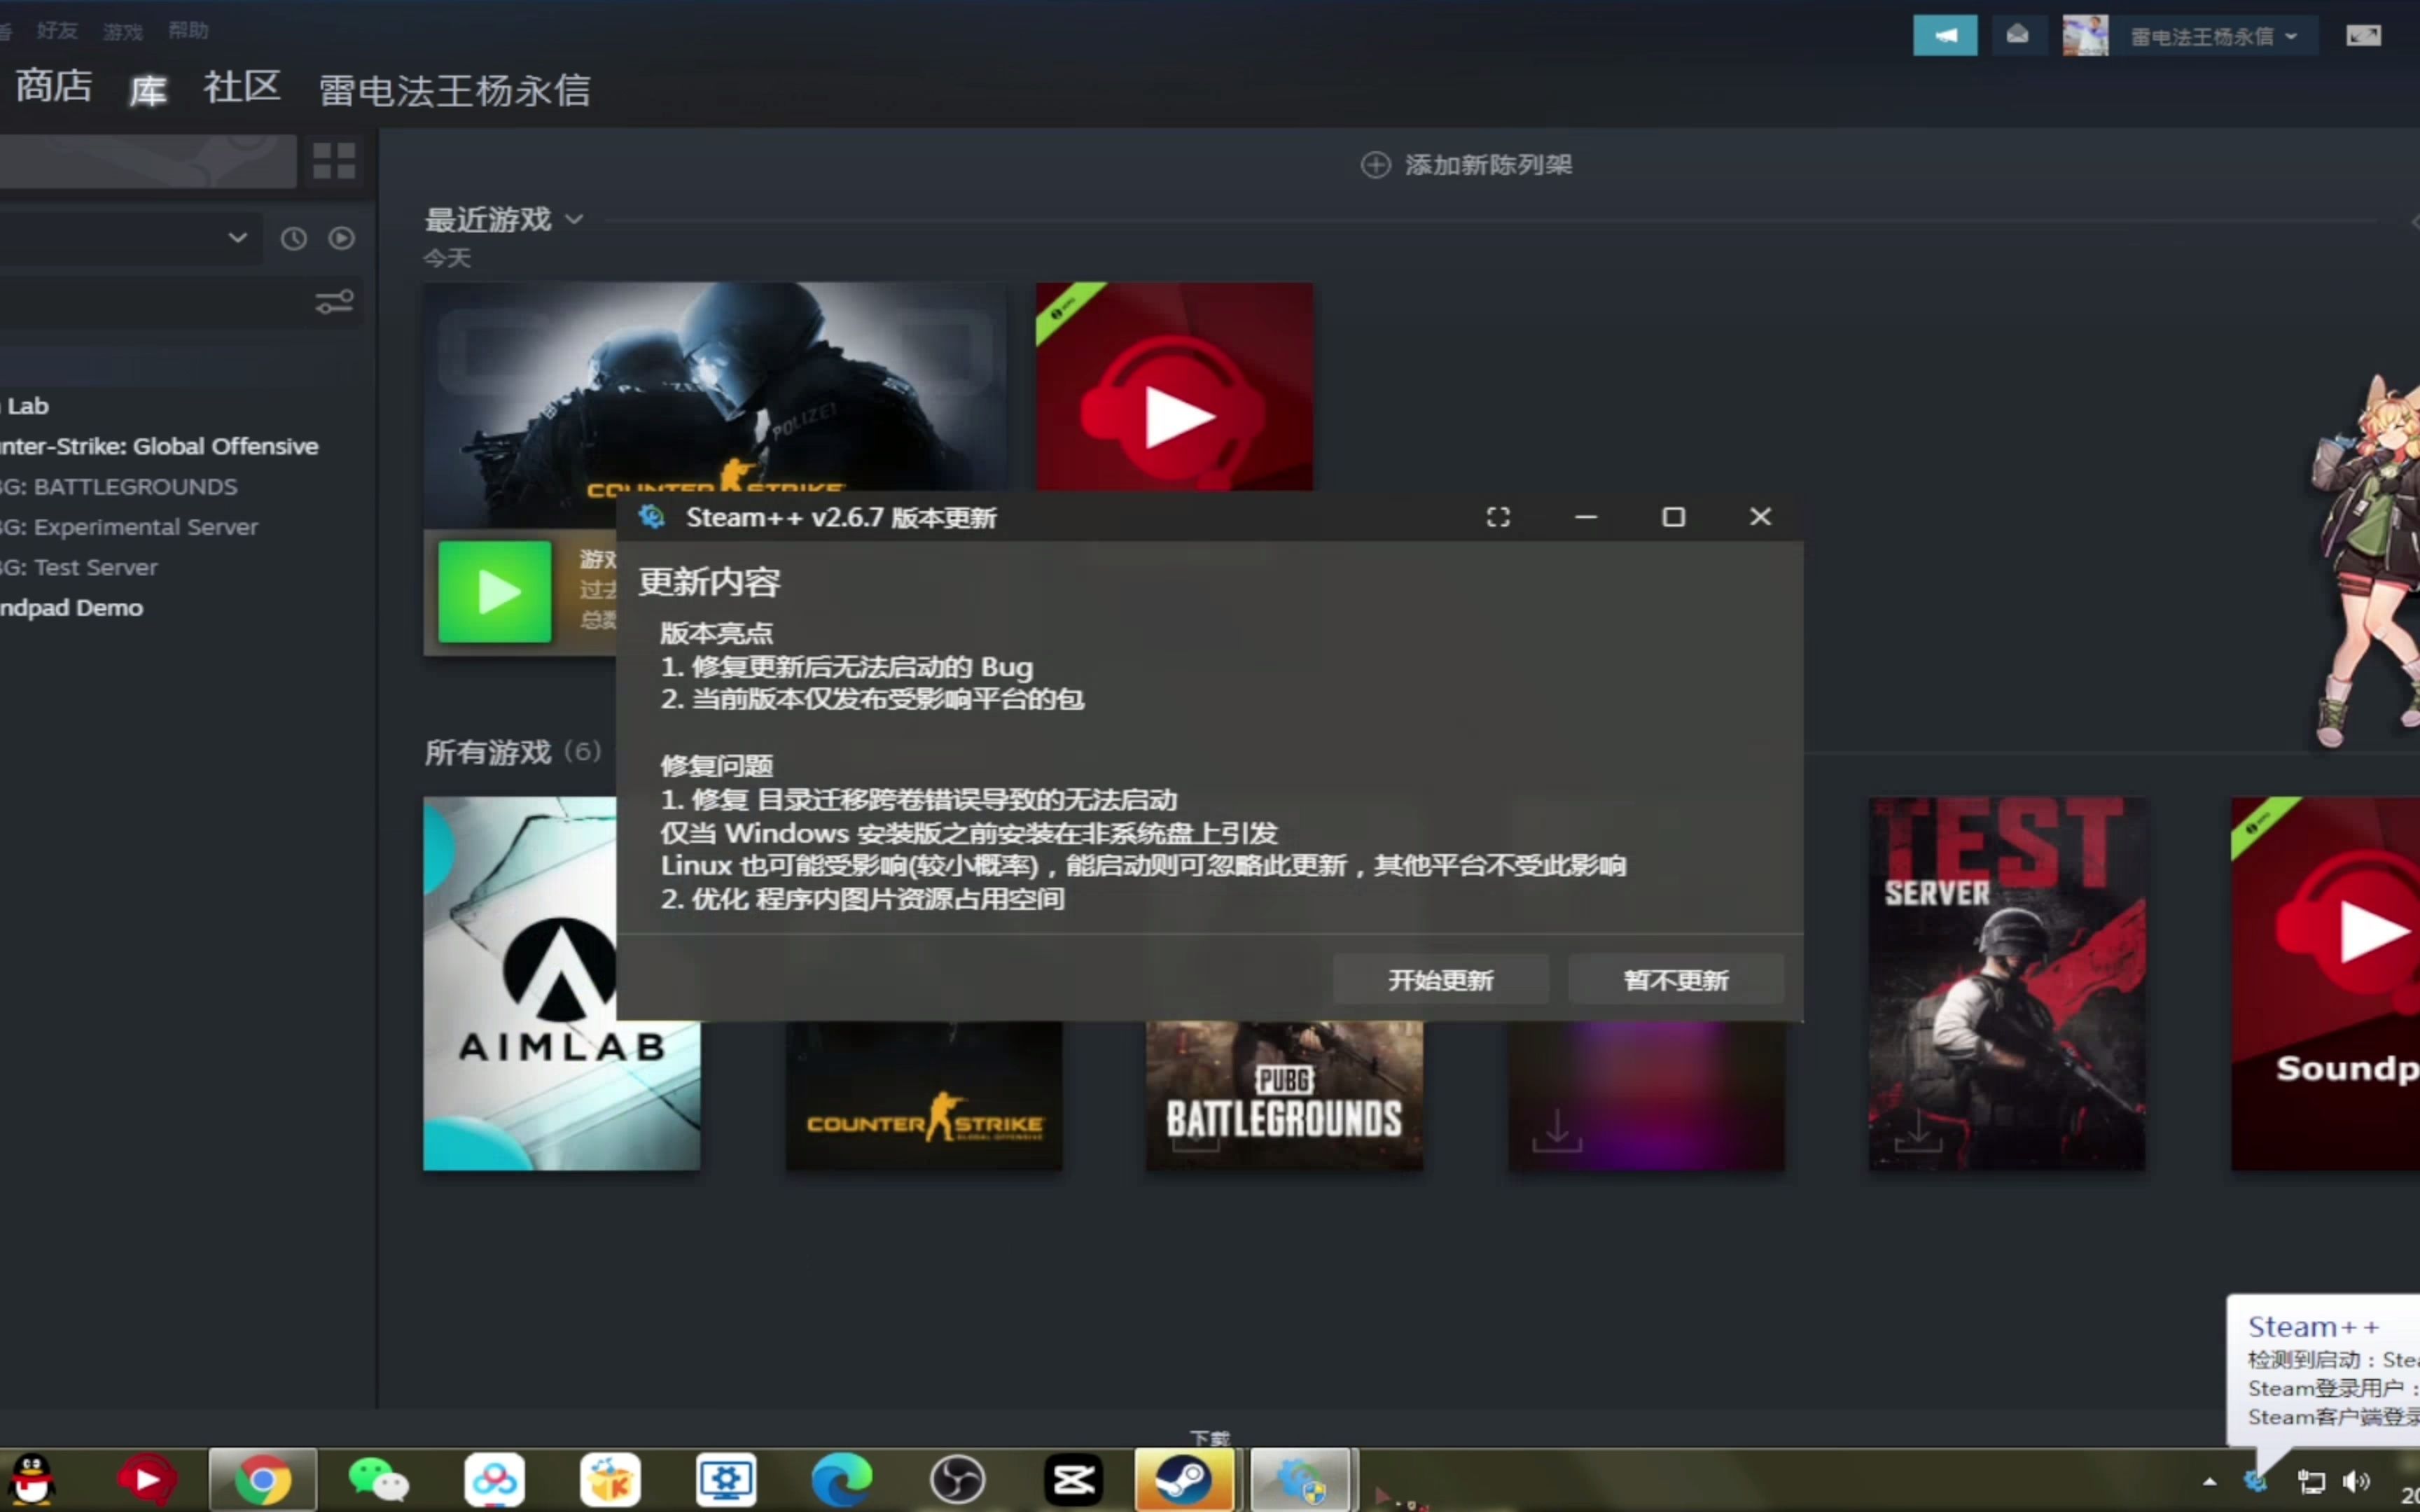
Task: Click the library home field at the sidebar top
Action: pyautogui.click(x=148, y=161)
